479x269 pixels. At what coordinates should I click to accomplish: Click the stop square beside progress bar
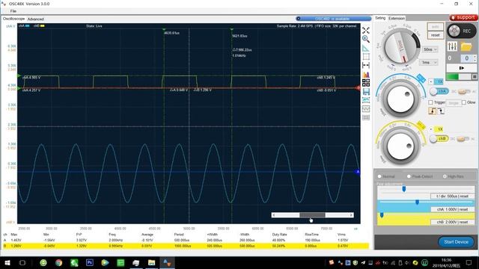tap(474, 76)
